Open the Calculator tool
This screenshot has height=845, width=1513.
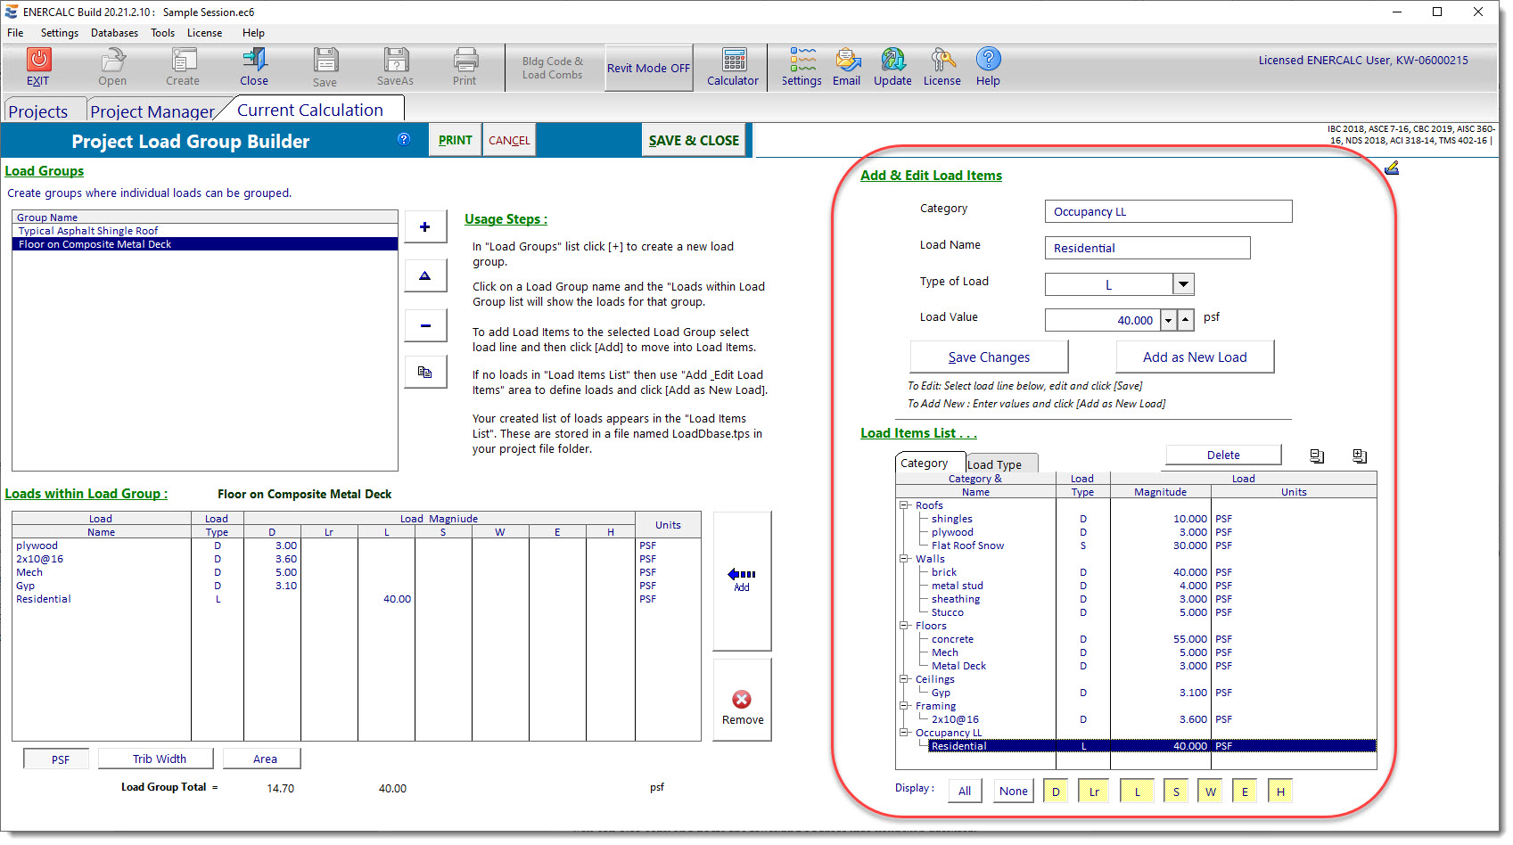coord(733,67)
